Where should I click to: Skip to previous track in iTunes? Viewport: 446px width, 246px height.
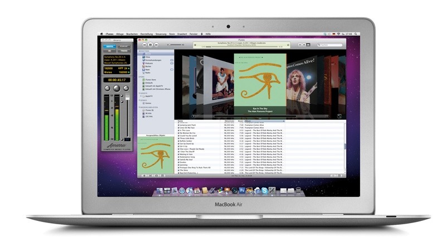[144, 45]
